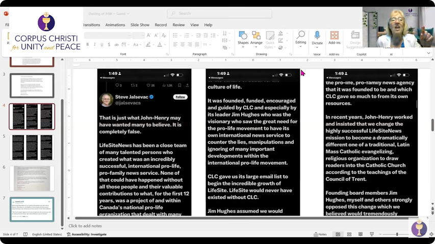Click Follow button on Steve Jalsevac tweet

181,97
